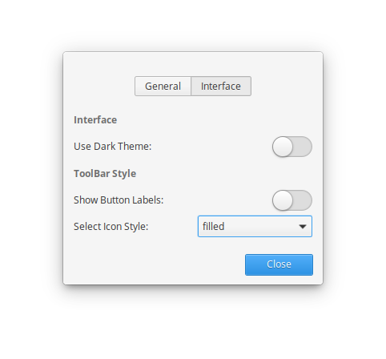Click the 'Show Button Labels:' label
Image resolution: width=386 pixels, height=359 pixels.
point(119,200)
